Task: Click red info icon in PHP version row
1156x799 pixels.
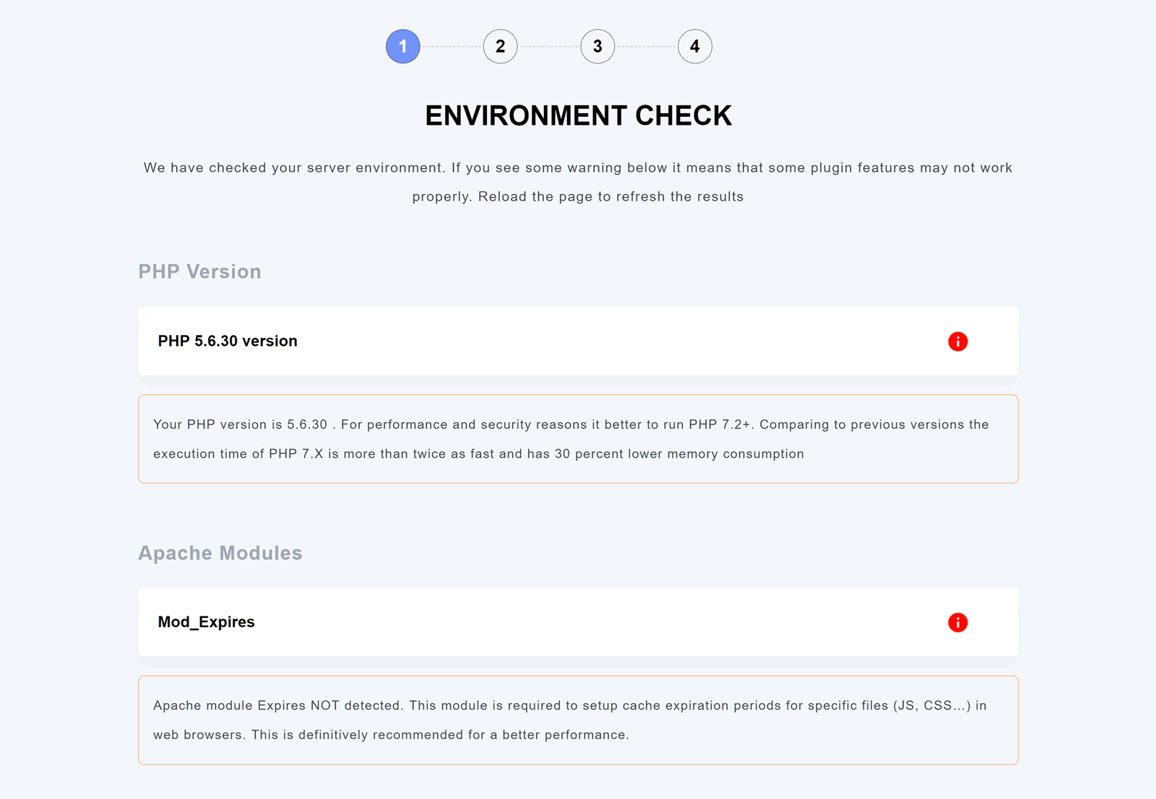Action: tap(957, 341)
